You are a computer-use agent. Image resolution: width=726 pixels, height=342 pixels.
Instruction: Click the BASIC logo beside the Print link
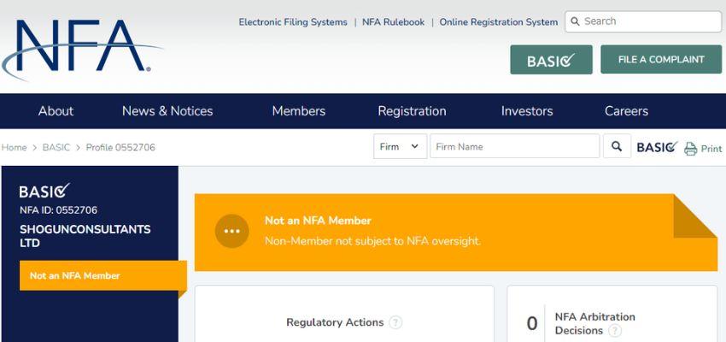657,147
